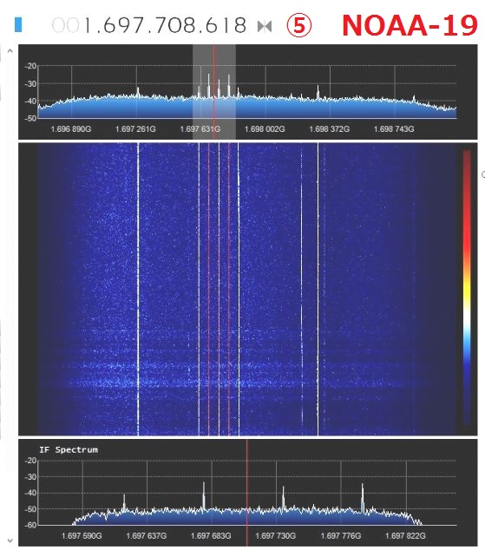485x550 pixels.
Task: Click the first greyed-out zero frequency digit
Action: coord(58,25)
